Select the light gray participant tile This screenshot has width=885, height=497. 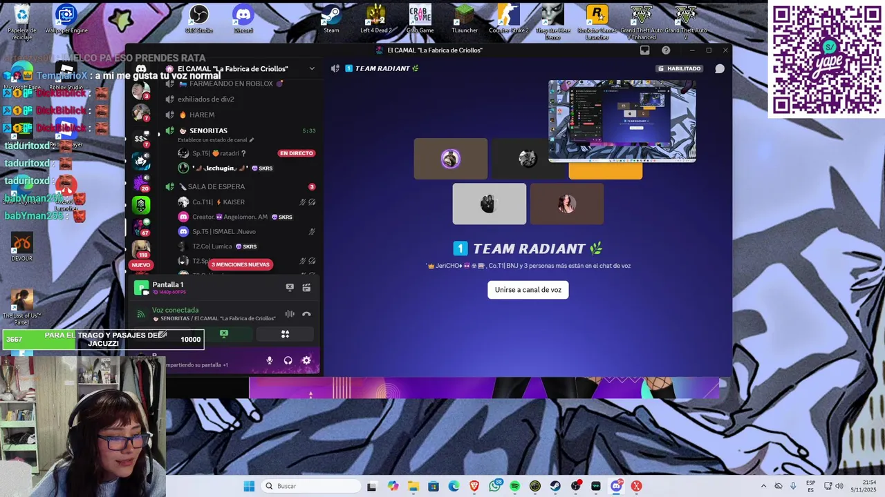click(490, 204)
